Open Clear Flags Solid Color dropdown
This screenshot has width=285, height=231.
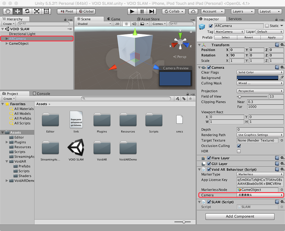pyautogui.click(x=260, y=72)
